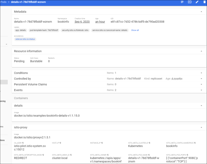Image resolution: width=207 pixels, height=164 pixels.
Task: Expand the Events row
Action: 201,90
